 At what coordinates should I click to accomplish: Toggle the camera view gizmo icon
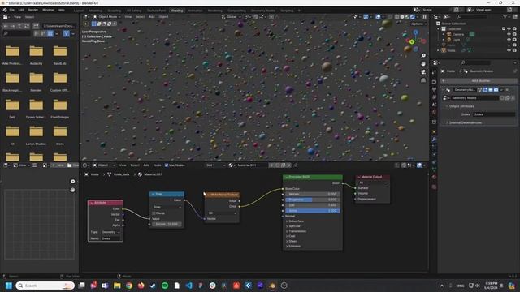tap(423, 72)
